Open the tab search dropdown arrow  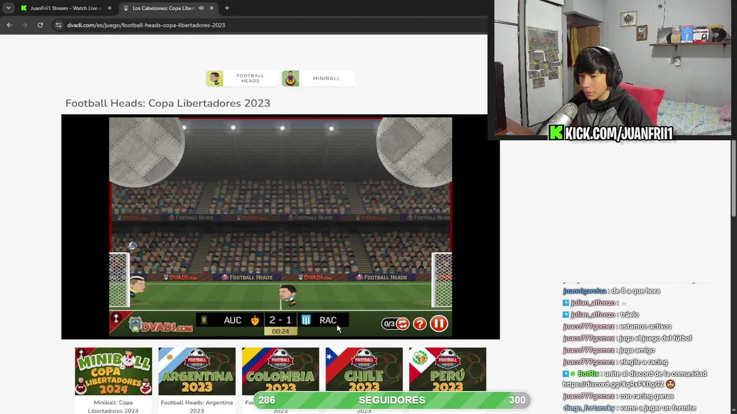coord(8,8)
